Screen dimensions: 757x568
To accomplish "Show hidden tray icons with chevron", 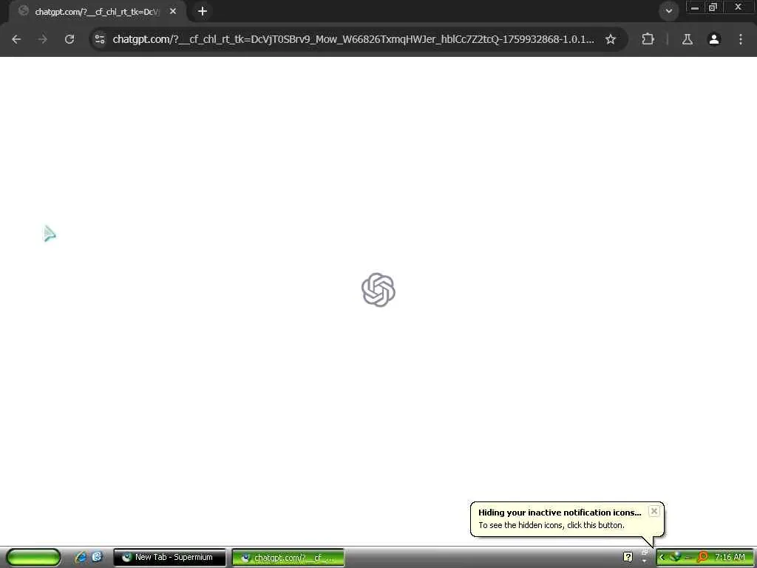I will click(x=662, y=558).
